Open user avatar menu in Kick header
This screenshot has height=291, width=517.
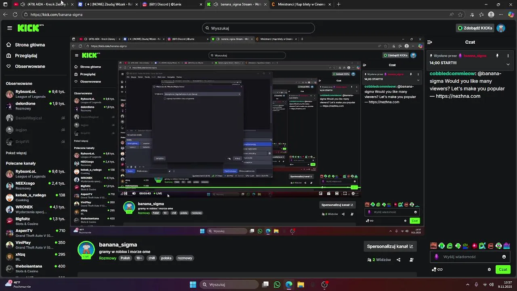[501, 28]
